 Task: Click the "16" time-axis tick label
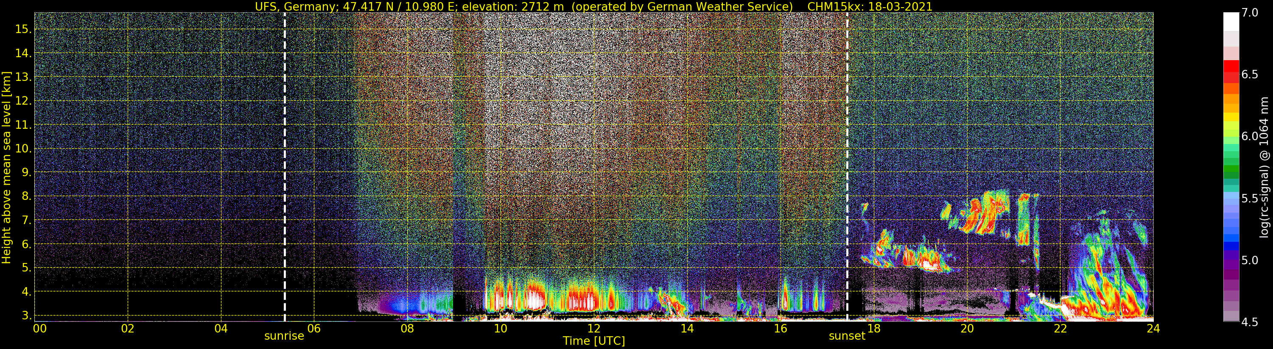tap(781, 328)
